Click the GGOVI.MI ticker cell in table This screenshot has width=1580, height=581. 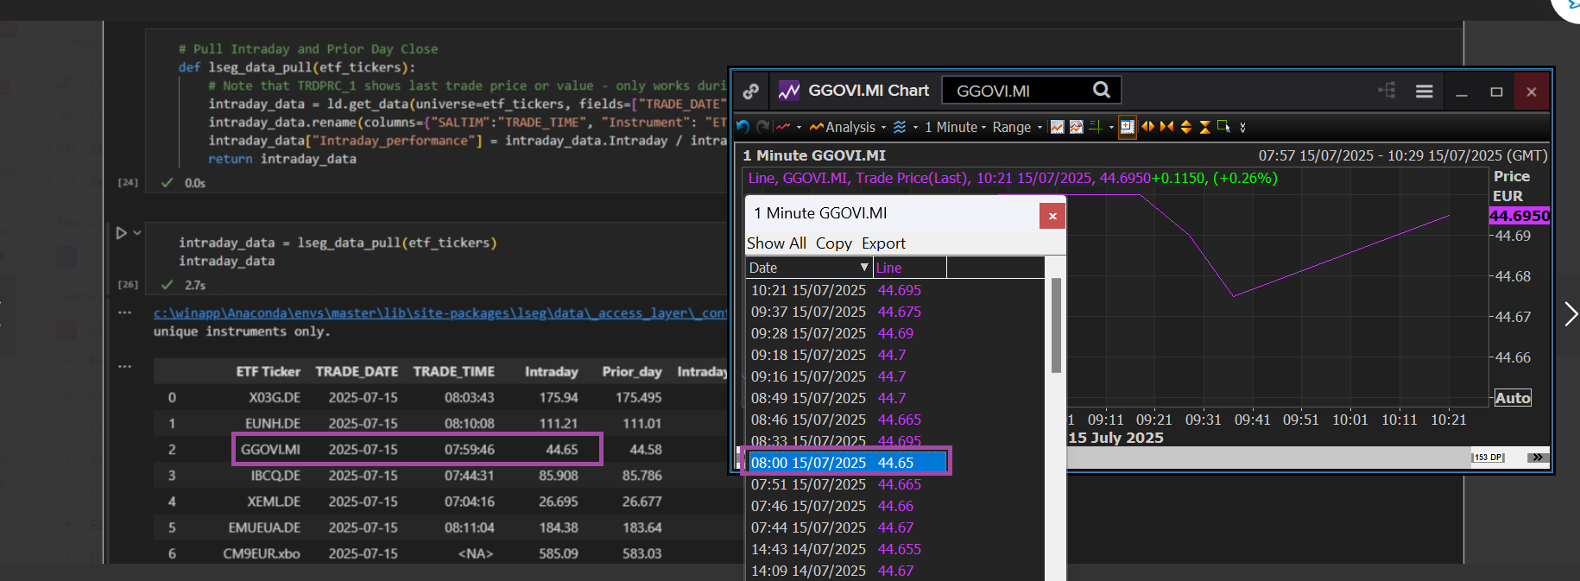pyautogui.click(x=270, y=450)
